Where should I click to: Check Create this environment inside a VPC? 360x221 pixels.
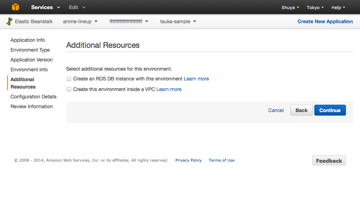[x=69, y=89]
